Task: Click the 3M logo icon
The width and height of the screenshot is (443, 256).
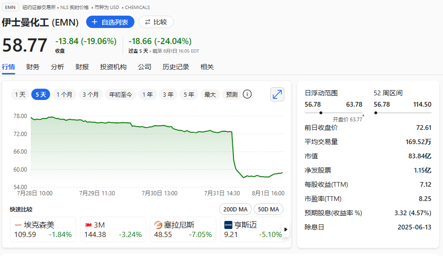Action: point(88,225)
